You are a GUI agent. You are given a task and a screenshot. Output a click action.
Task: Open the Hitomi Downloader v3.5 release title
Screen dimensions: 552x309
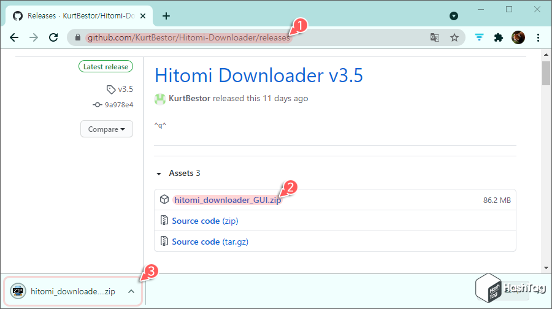pyautogui.click(x=259, y=75)
